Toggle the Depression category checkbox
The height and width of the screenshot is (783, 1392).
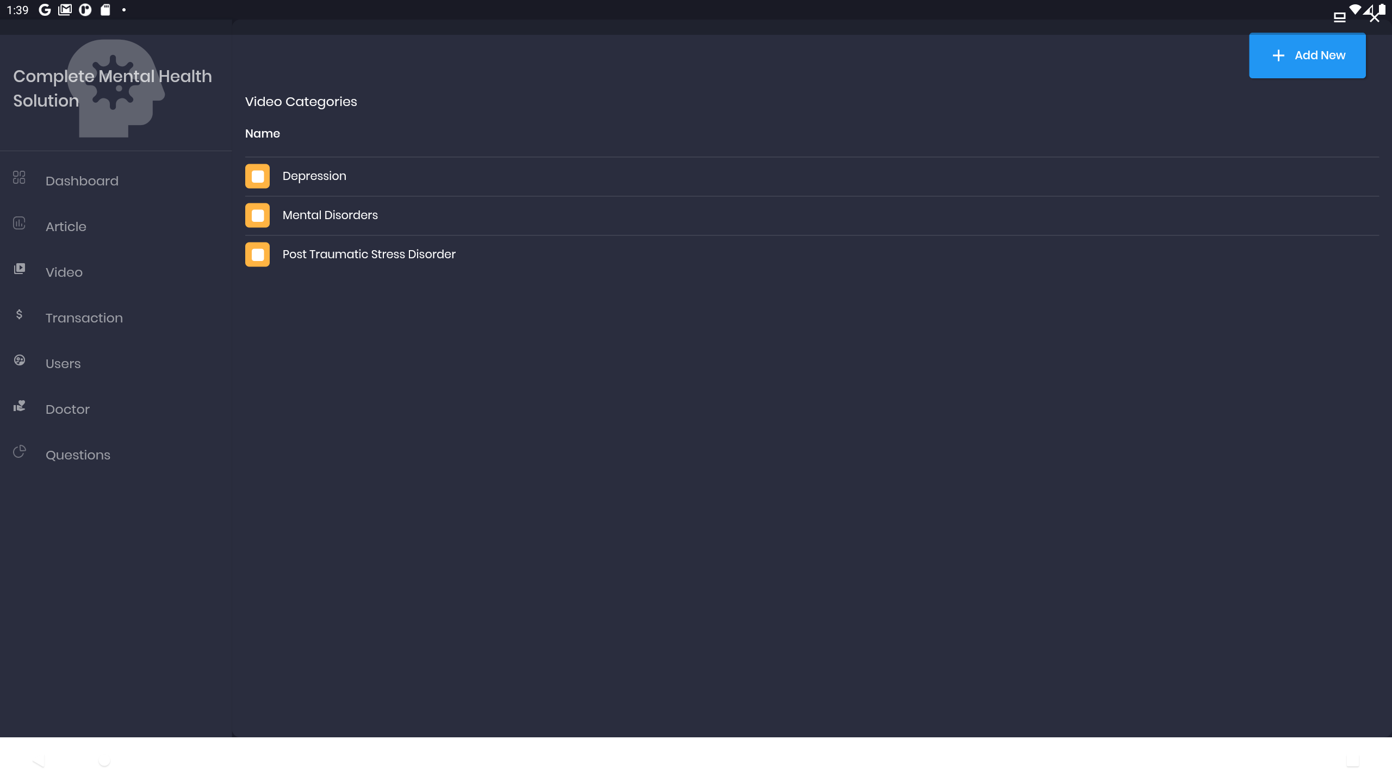coord(257,176)
